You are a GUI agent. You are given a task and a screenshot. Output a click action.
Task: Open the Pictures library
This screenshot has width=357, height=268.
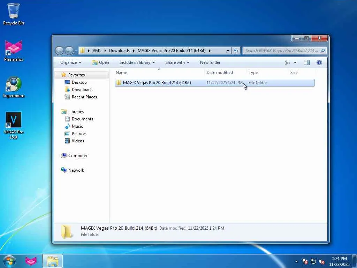pyautogui.click(x=79, y=134)
